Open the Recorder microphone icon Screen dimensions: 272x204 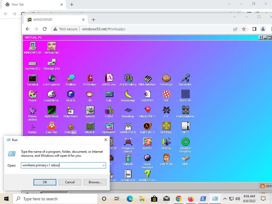click(x=185, y=80)
